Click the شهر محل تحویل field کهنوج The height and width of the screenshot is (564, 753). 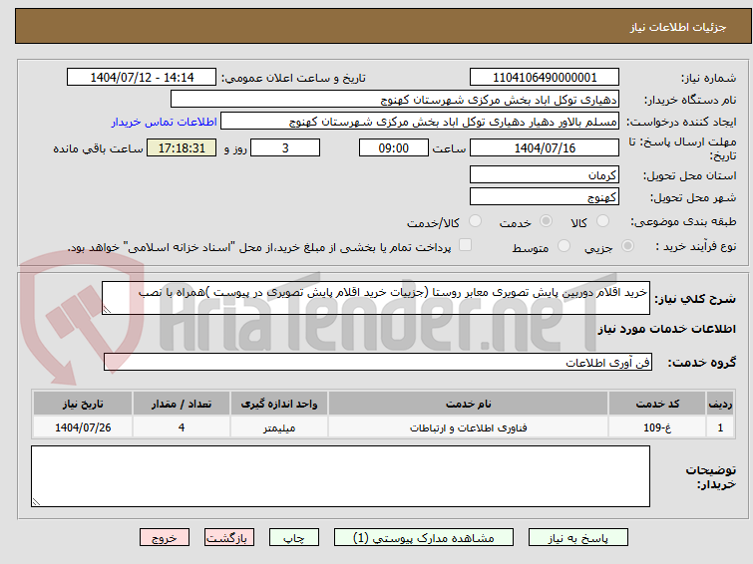coord(545,196)
